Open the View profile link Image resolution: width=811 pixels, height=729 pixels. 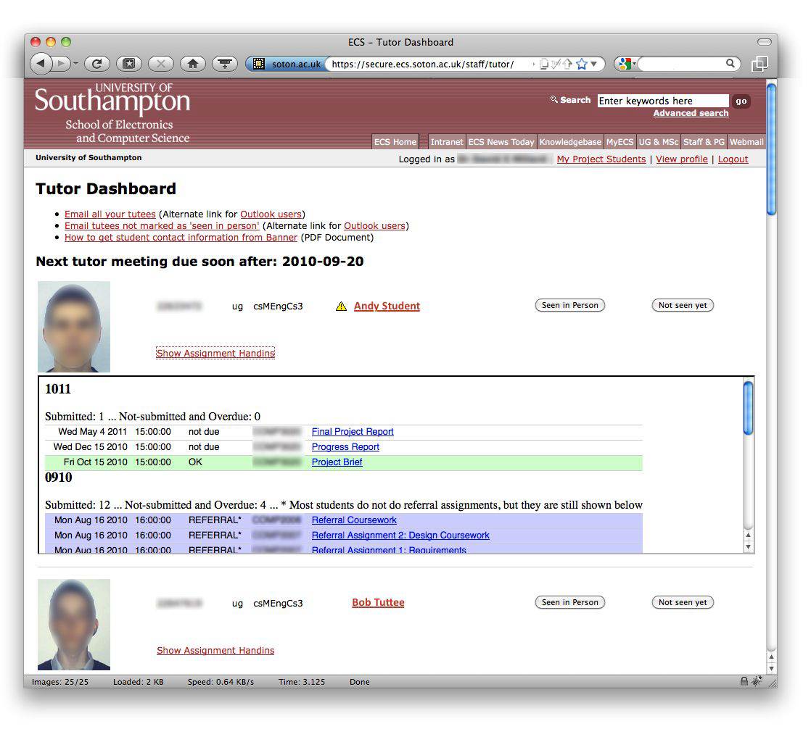682,159
